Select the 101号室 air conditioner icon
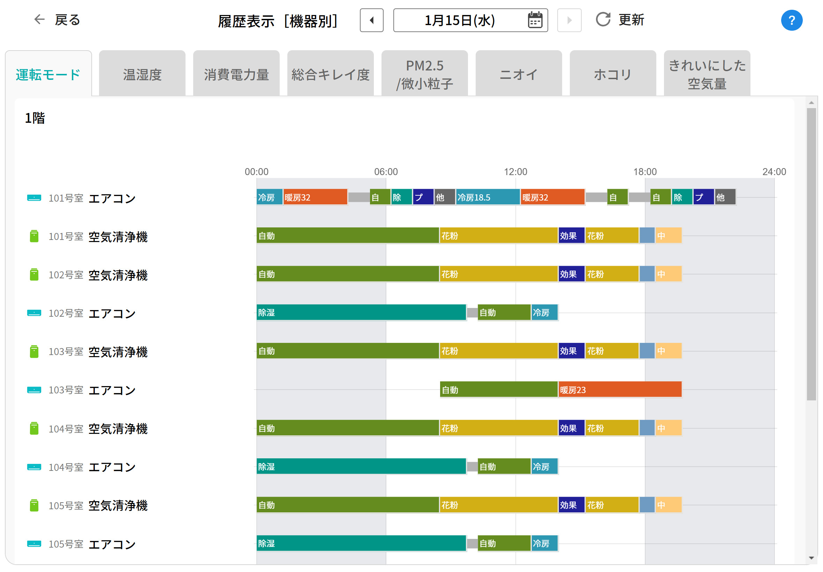 point(34,197)
